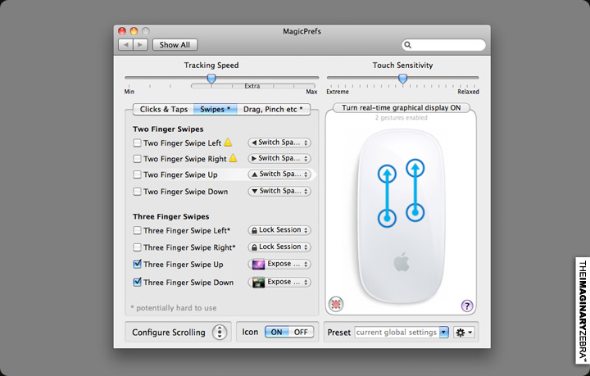Viewport: 590px width, 376px height.
Task: Click the purple help question mark icon
Action: click(x=467, y=306)
